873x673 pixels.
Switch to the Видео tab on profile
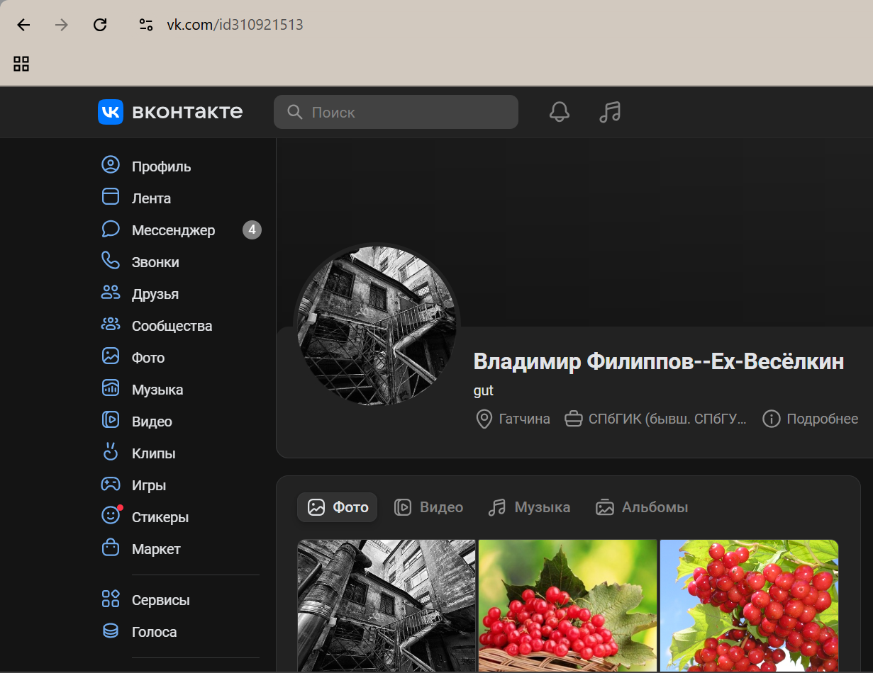(x=429, y=507)
